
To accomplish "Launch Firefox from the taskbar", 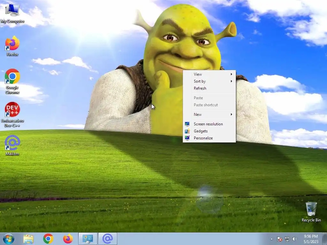I will tap(68, 239).
